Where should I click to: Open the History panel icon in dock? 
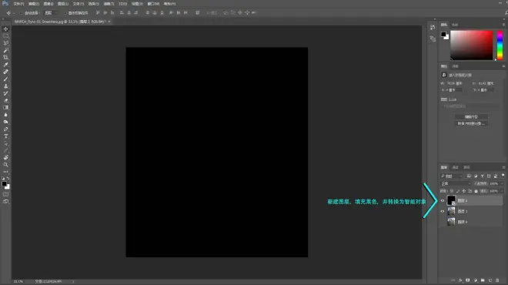point(433,28)
